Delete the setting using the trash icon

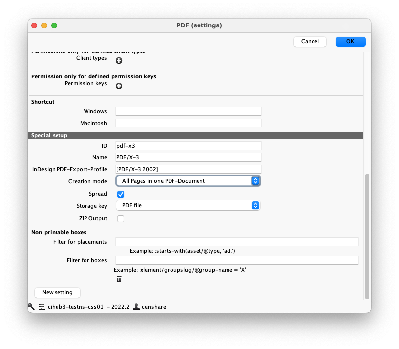(x=119, y=279)
